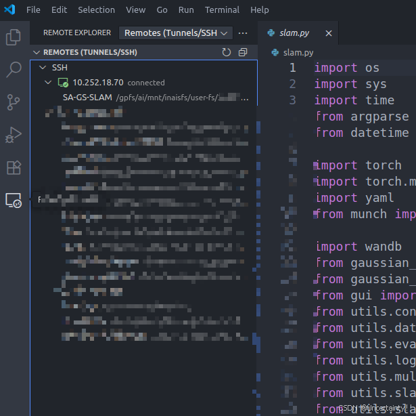Collapse all in Remotes section
Image resolution: width=416 pixels, height=416 pixels.
tap(243, 52)
